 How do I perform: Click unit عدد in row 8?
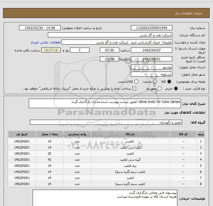point(77,184)
